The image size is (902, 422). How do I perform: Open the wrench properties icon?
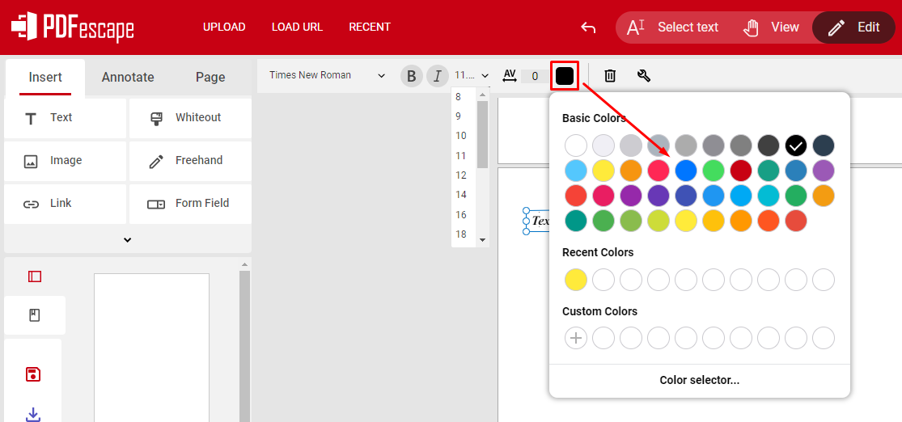point(644,75)
